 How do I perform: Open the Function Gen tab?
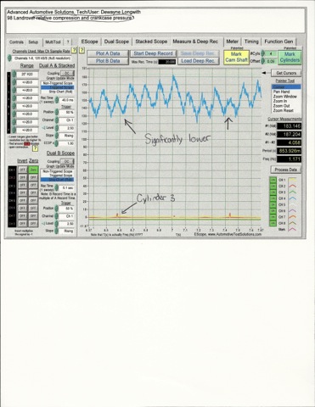(278, 42)
